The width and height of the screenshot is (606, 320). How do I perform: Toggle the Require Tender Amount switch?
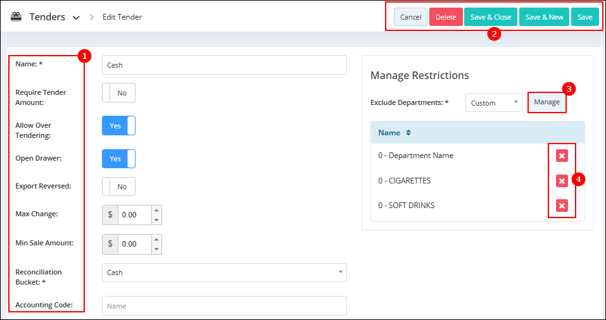(x=118, y=92)
